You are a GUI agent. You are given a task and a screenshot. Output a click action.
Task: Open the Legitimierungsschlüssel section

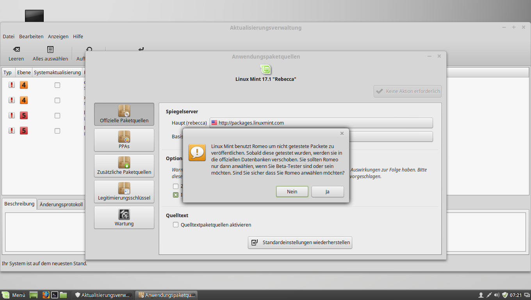[x=124, y=191]
